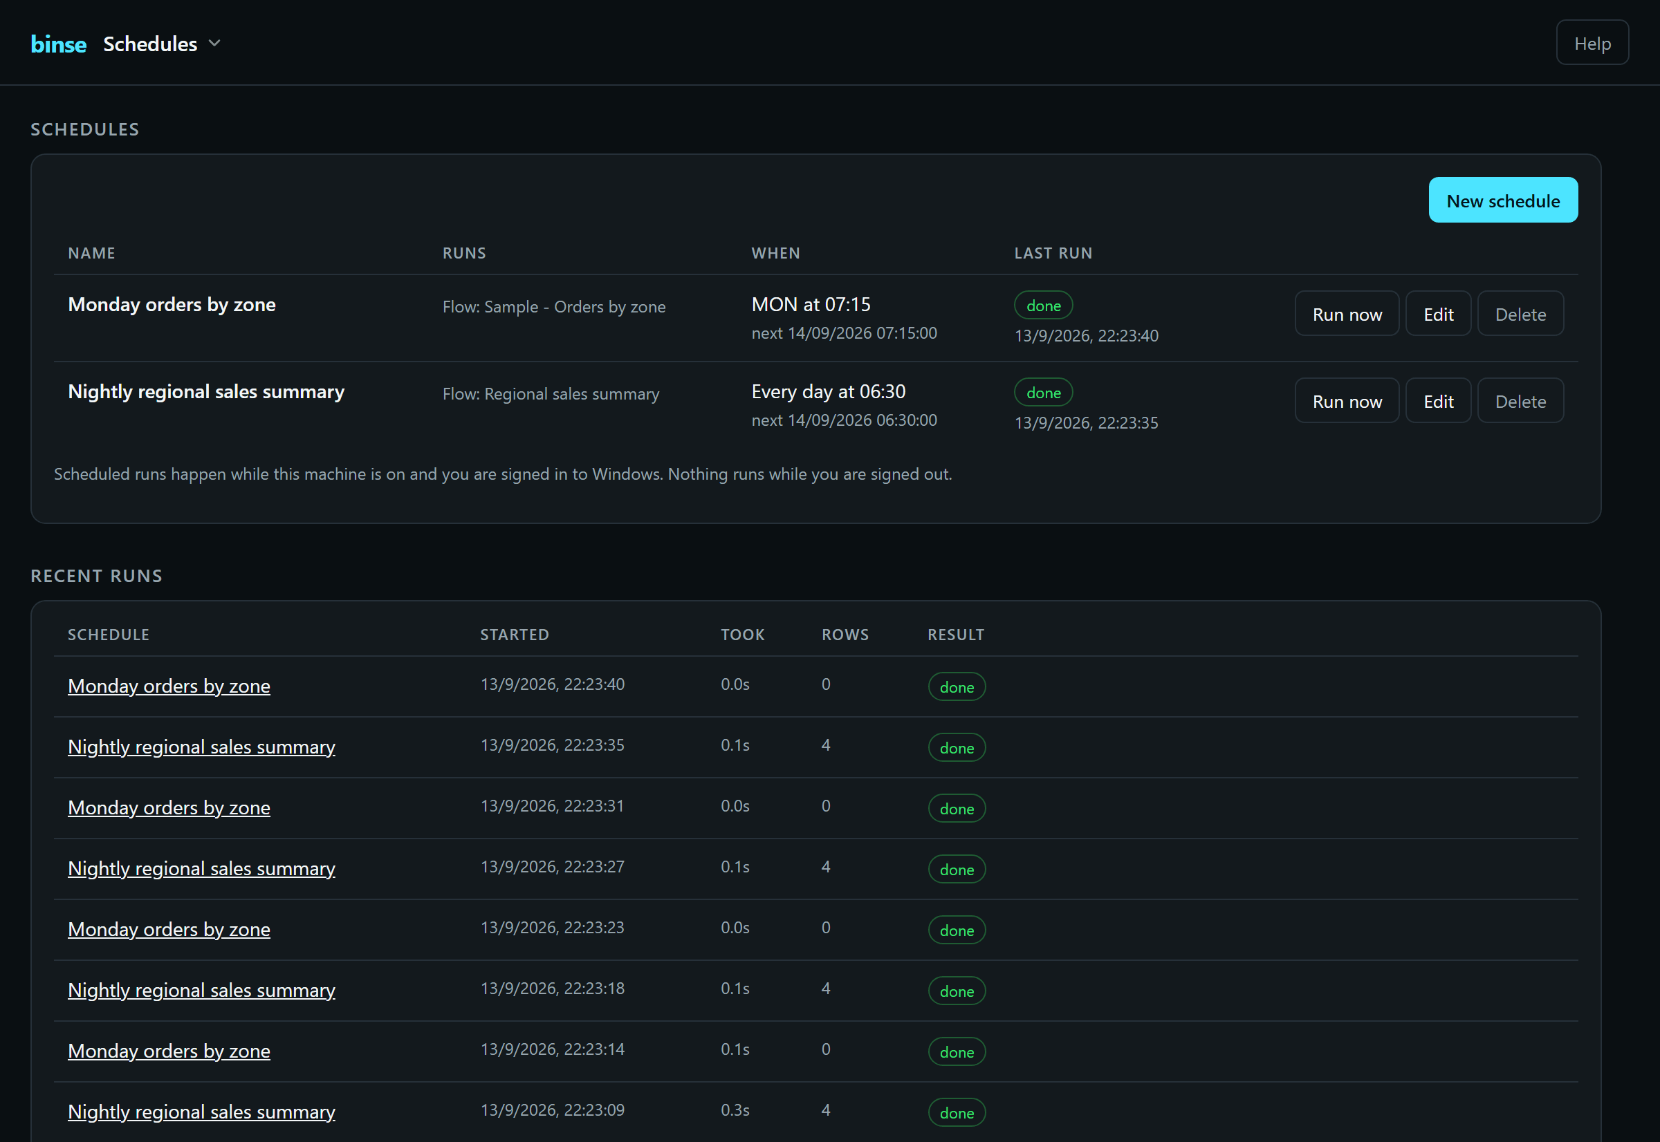Edit the Nightly regional sales summary schedule

pos(1438,402)
